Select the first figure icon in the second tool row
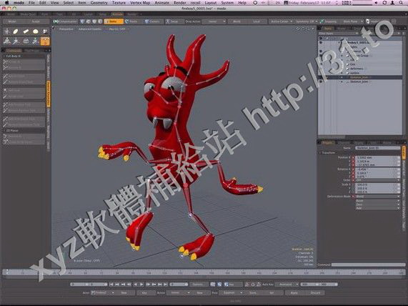This screenshot has height=306, width=408. coord(6,41)
